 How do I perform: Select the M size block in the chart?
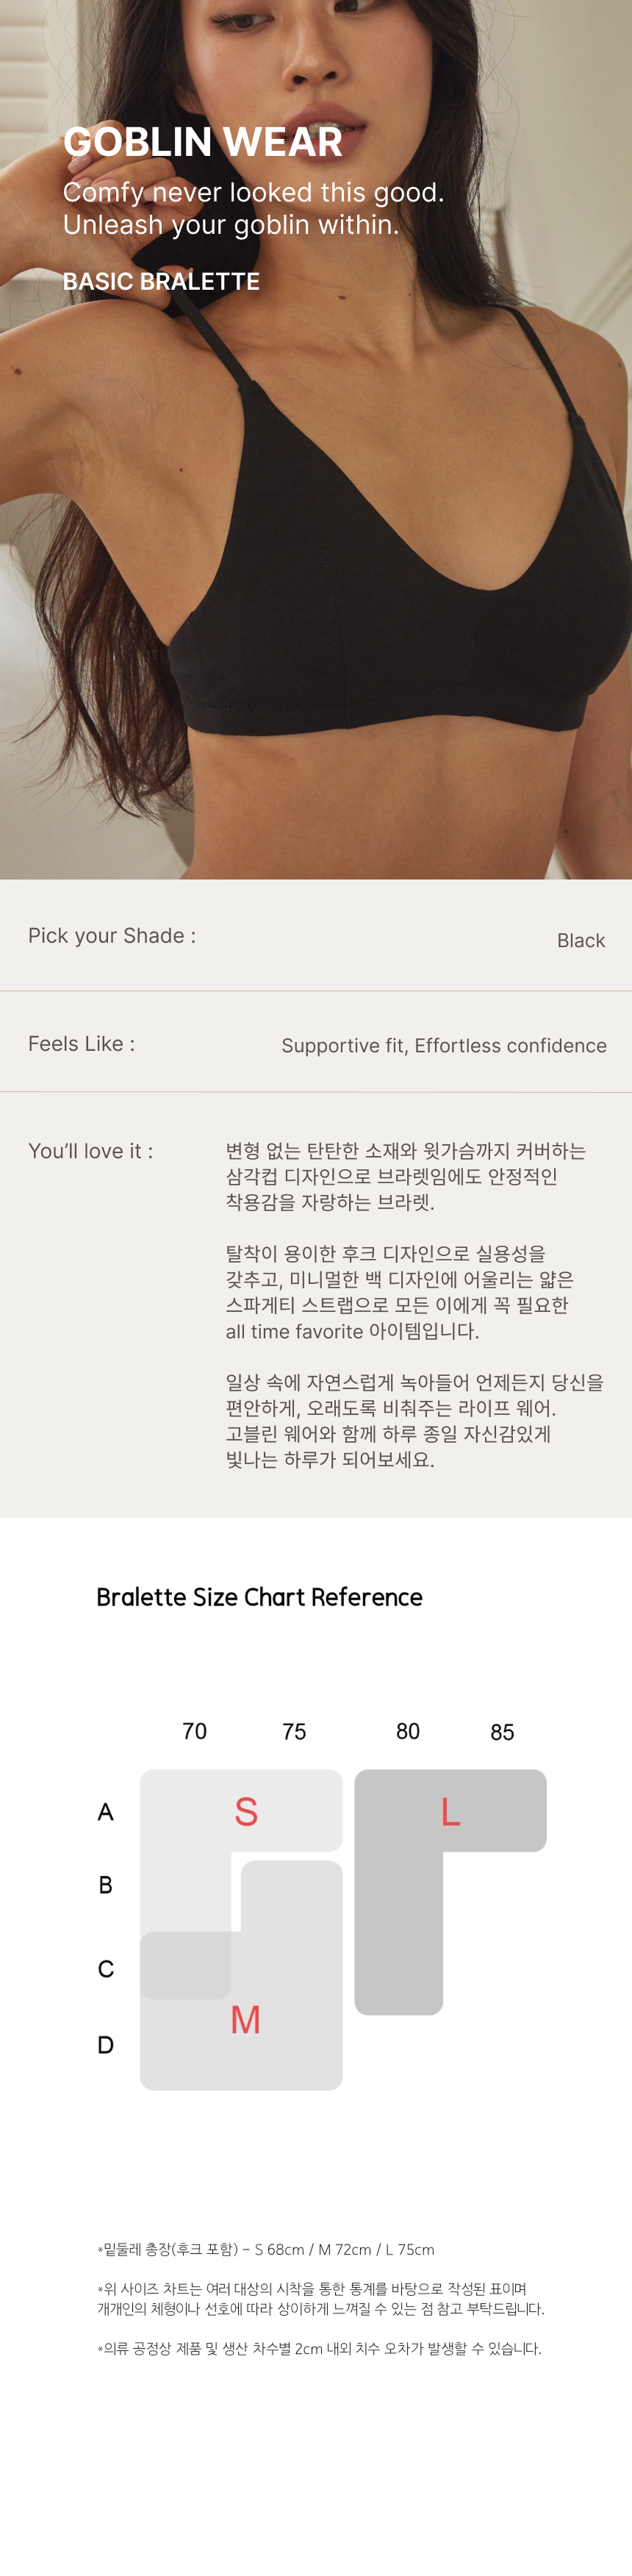(x=245, y=2020)
